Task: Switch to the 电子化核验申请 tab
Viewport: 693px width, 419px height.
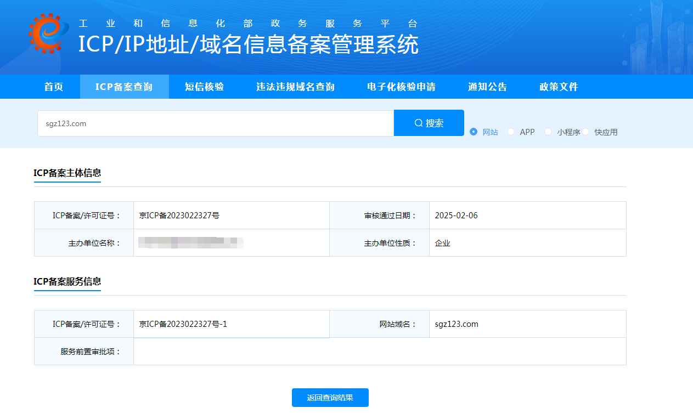Action: [x=401, y=87]
